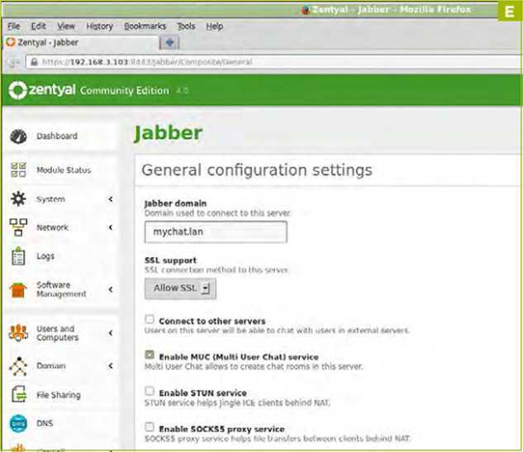Open the File menu
Screen dimensions: 523x452
[x=14, y=26]
